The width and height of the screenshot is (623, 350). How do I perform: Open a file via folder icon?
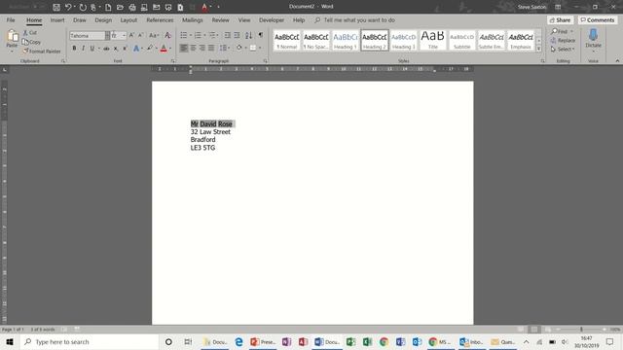(120, 7)
